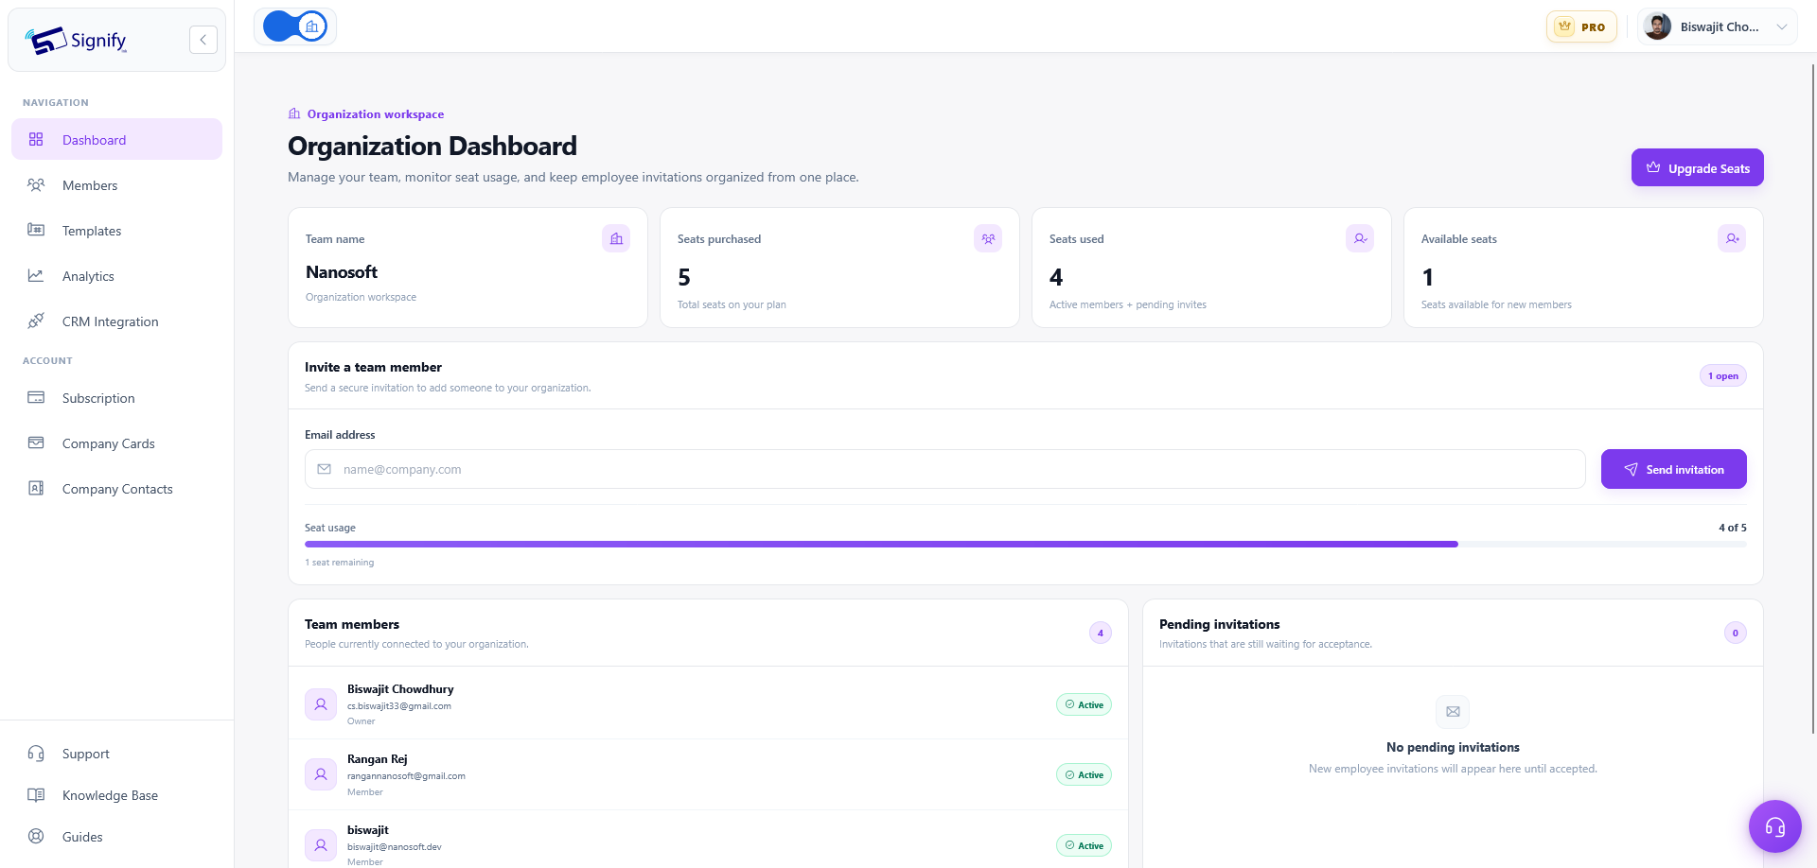Open Guides in the sidebar
This screenshot has height=868, width=1817.
pos(116,837)
